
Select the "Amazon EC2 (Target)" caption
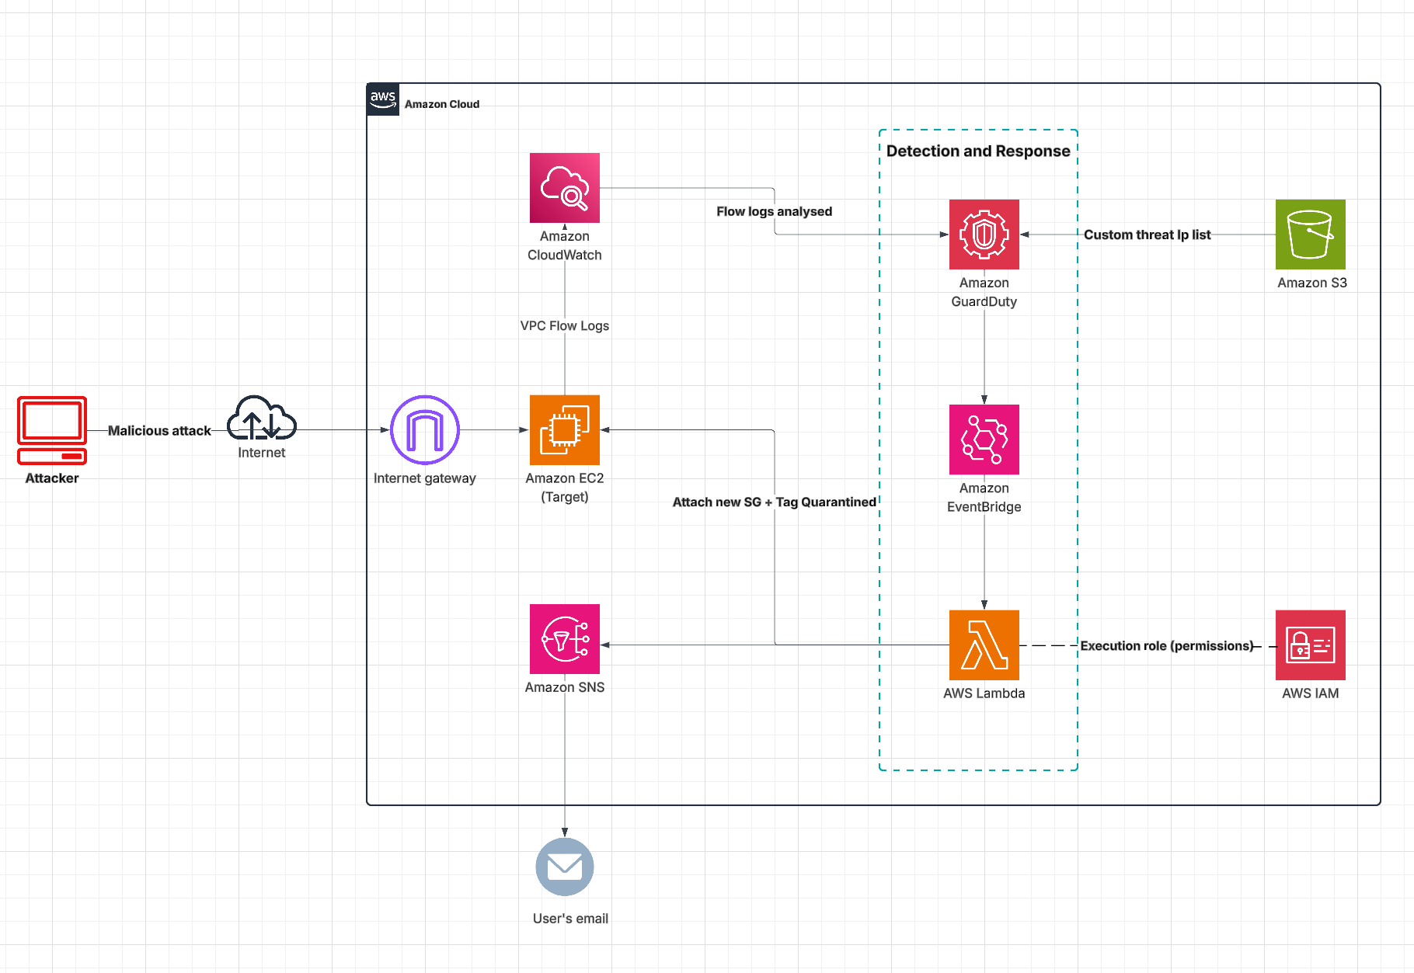click(x=565, y=488)
